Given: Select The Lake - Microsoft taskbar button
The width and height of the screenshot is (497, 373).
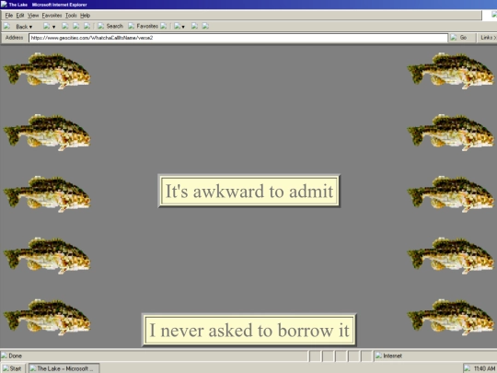Looking at the screenshot, I should [64, 368].
